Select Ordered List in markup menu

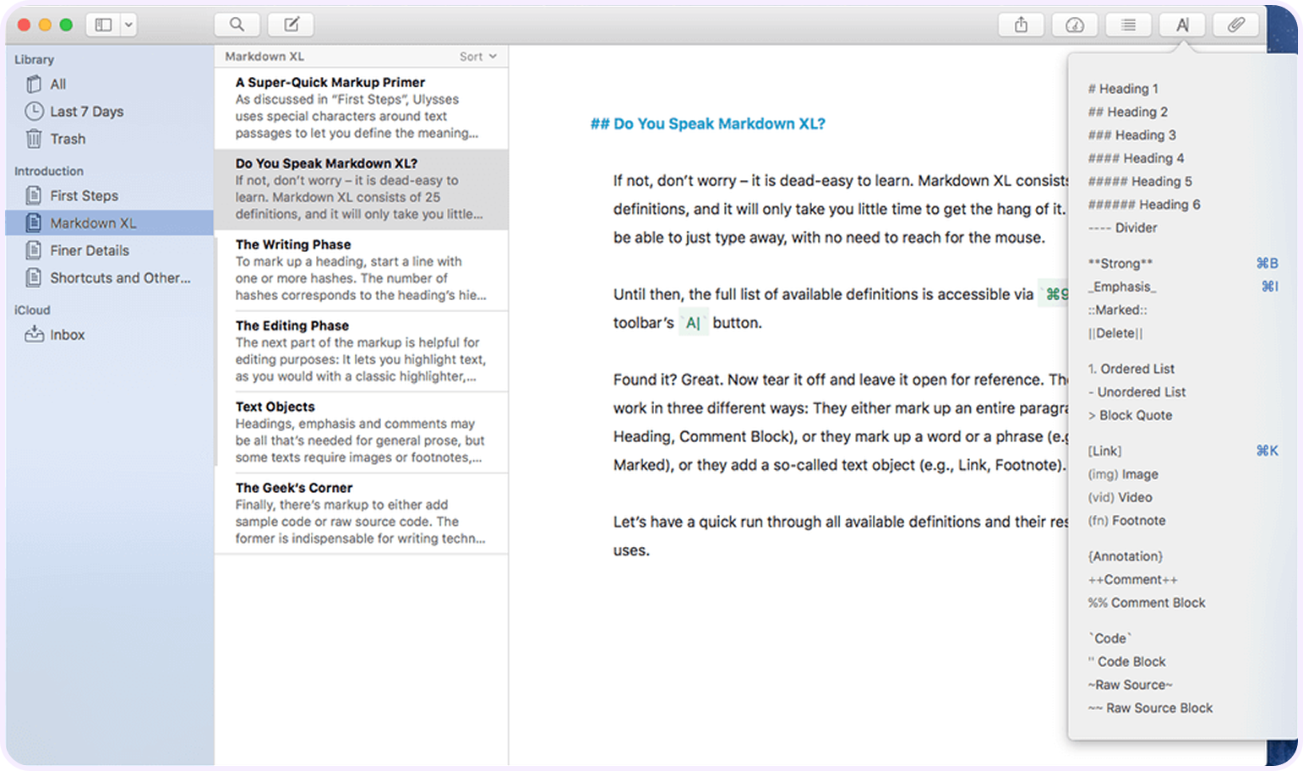(1131, 369)
